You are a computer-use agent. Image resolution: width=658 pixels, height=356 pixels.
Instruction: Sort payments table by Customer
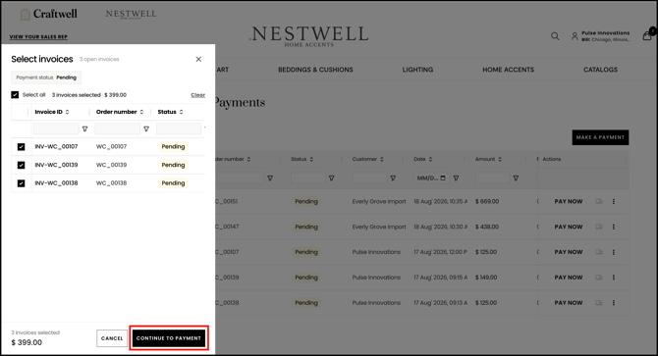[381, 159]
